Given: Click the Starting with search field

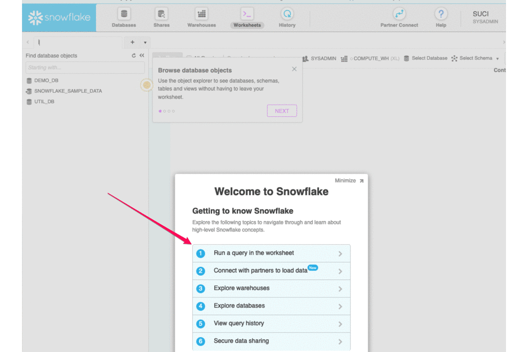Looking at the screenshot, I should tap(85, 67).
